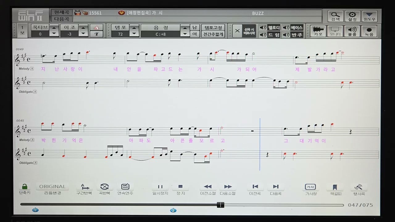
Task: Click the 전간주짧게 button
Action: (213, 34)
